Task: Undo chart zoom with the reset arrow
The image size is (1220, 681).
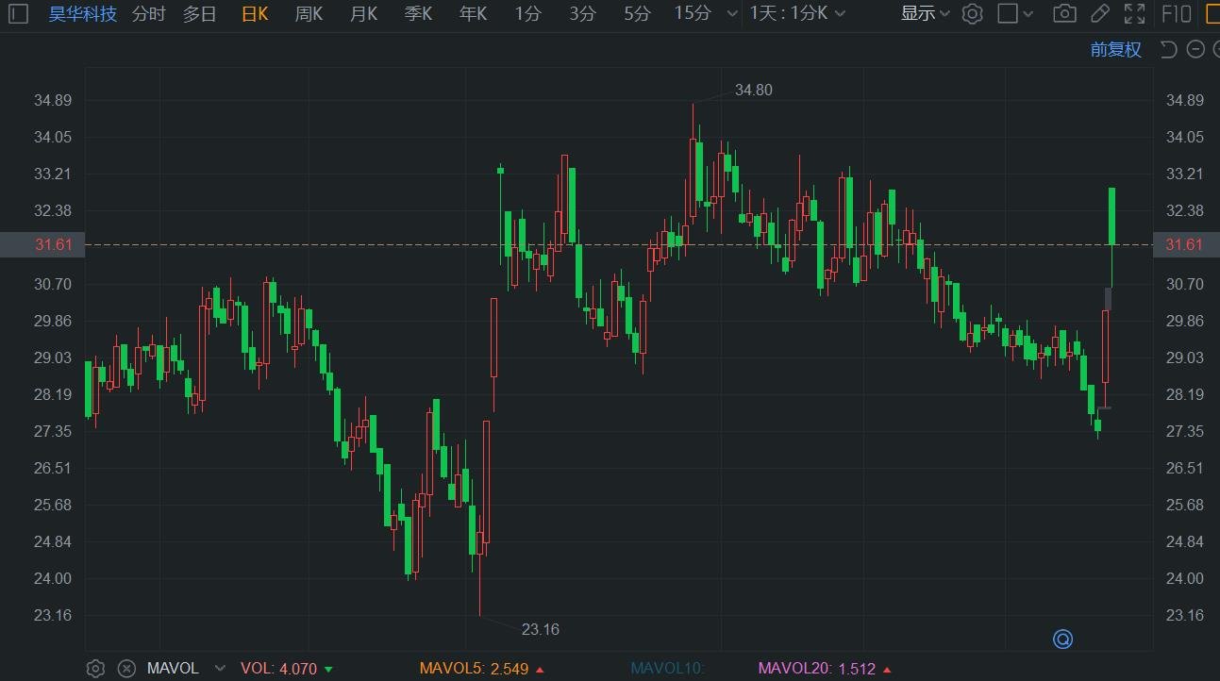Action: pyautogui.click(x=1168, y=50)
